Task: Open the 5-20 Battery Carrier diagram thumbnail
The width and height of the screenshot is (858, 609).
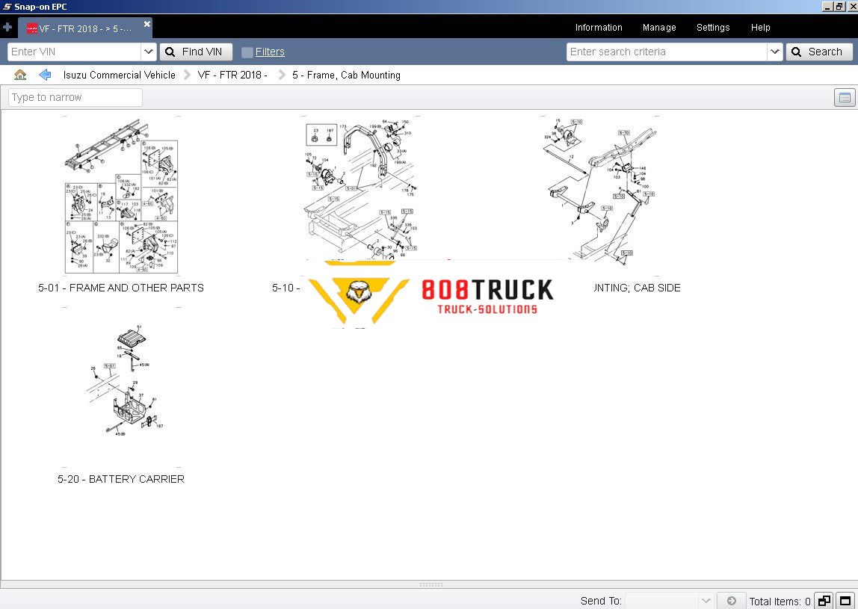Action: pos(122,381)
